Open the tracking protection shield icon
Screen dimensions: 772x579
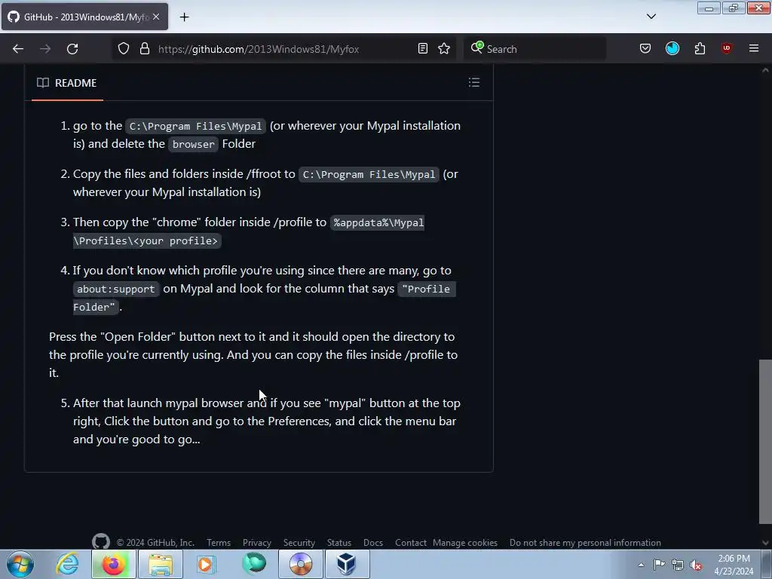(124, 49)
